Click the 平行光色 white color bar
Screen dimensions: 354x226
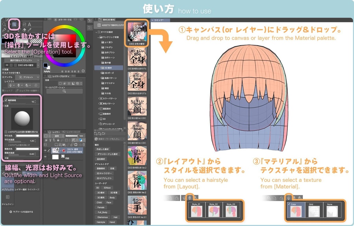click(x=27, y=136)
